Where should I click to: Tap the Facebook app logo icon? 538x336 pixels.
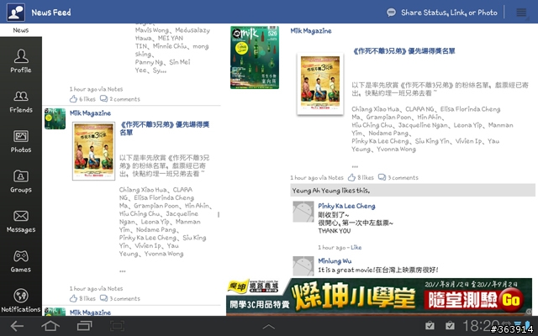15,13
